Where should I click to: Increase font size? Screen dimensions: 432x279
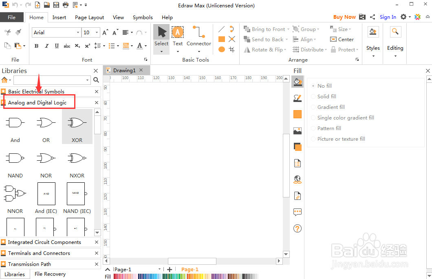[105, 33]
